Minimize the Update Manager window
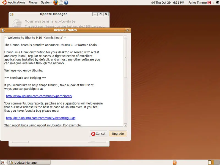This screenshot has height=165, width=220. pyautogui.click(x=95, y=14)
